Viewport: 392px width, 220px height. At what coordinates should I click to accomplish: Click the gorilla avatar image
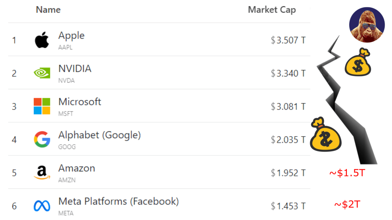tap(367, 24)
